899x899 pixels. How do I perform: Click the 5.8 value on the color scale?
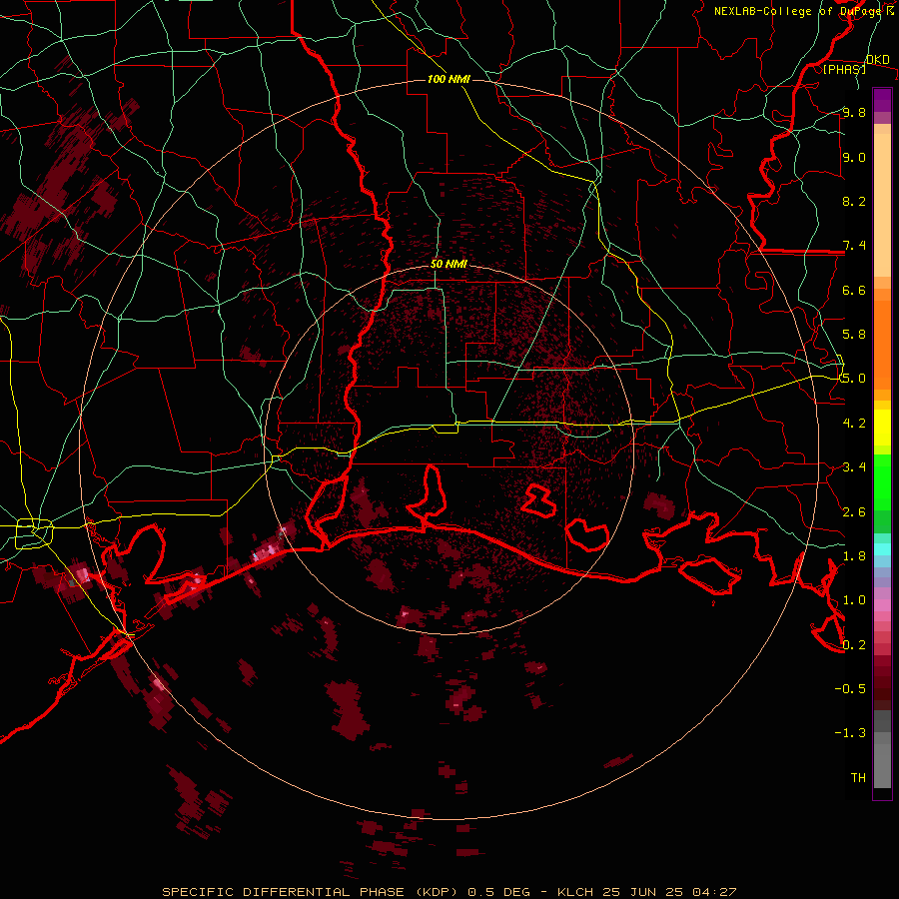pos(854,335)
